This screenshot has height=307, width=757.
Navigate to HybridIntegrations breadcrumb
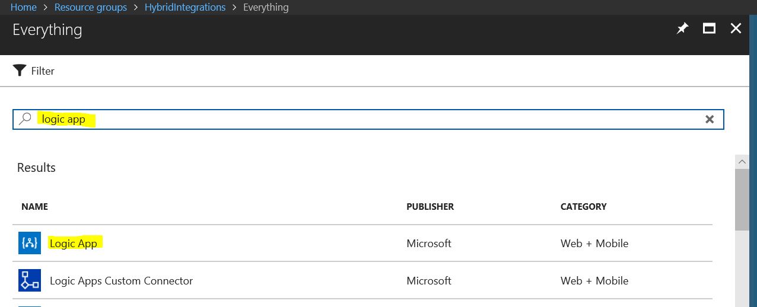185,7
